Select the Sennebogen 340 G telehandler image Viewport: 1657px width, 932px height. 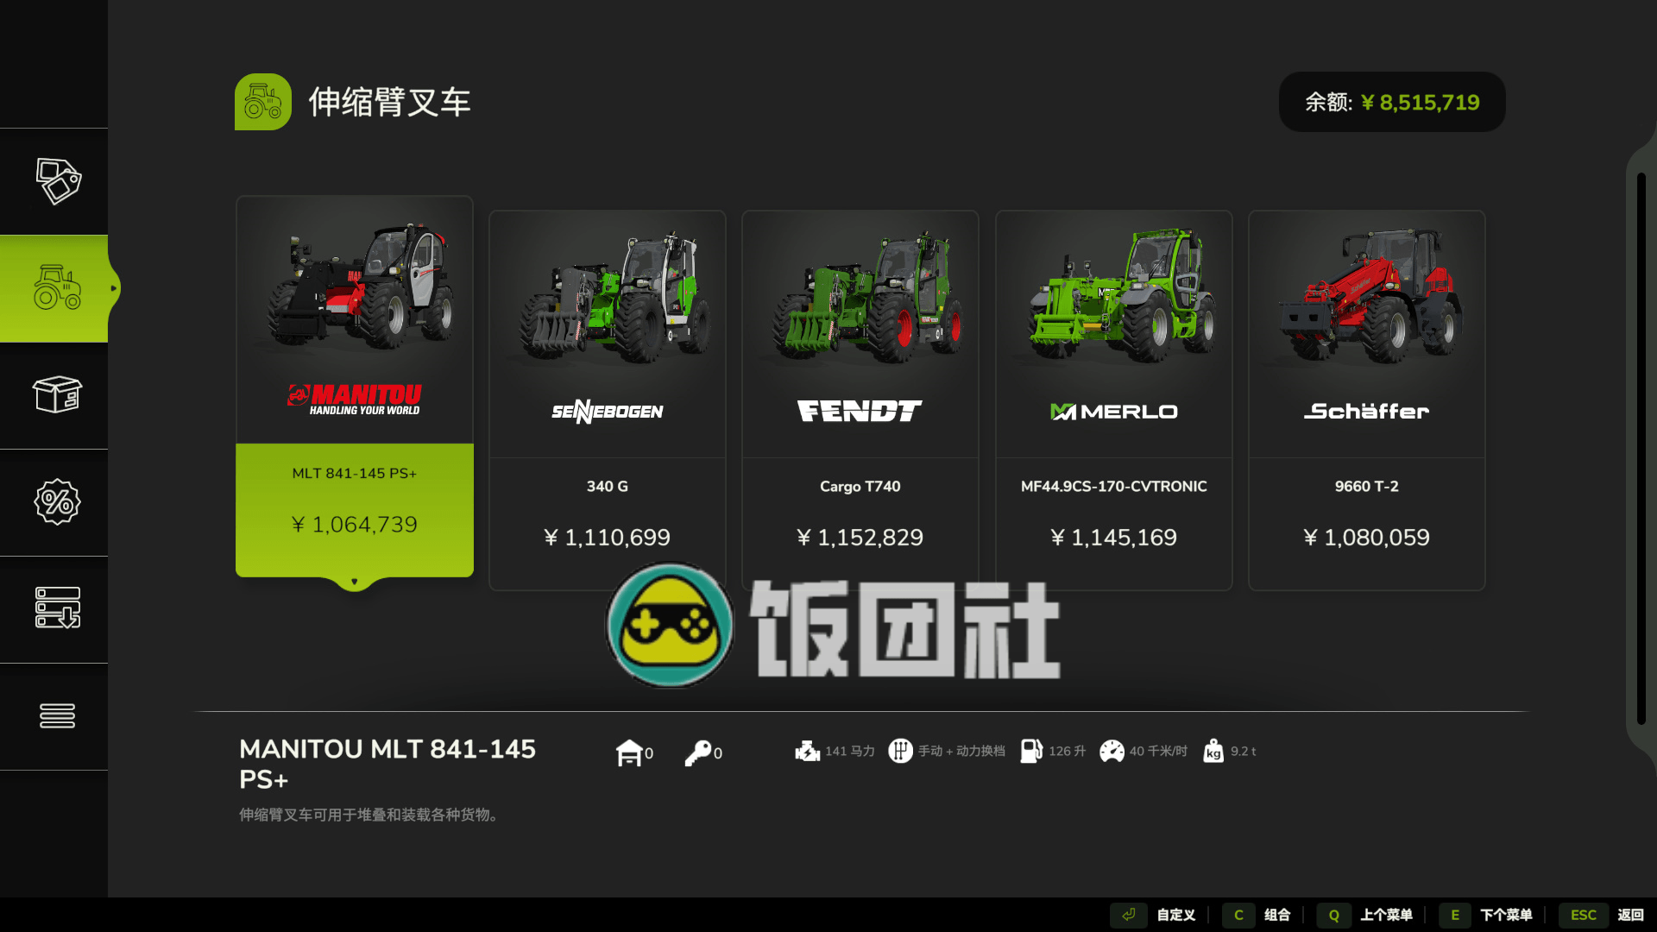tap(614, 298)
